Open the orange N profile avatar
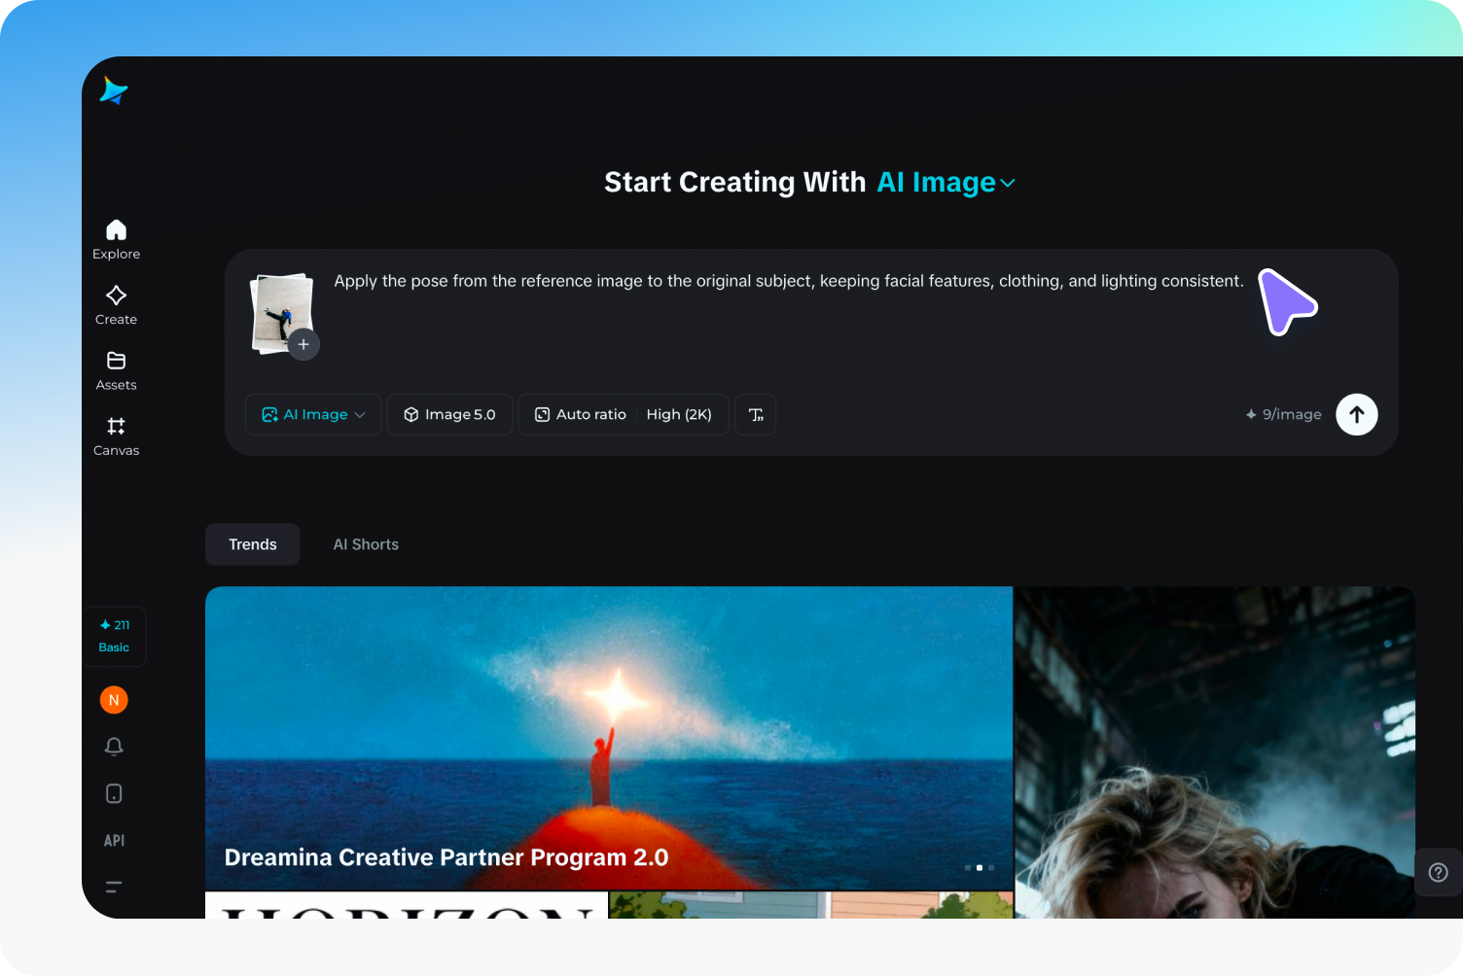This screenshot has height=976, width=1463. (114, 700)
